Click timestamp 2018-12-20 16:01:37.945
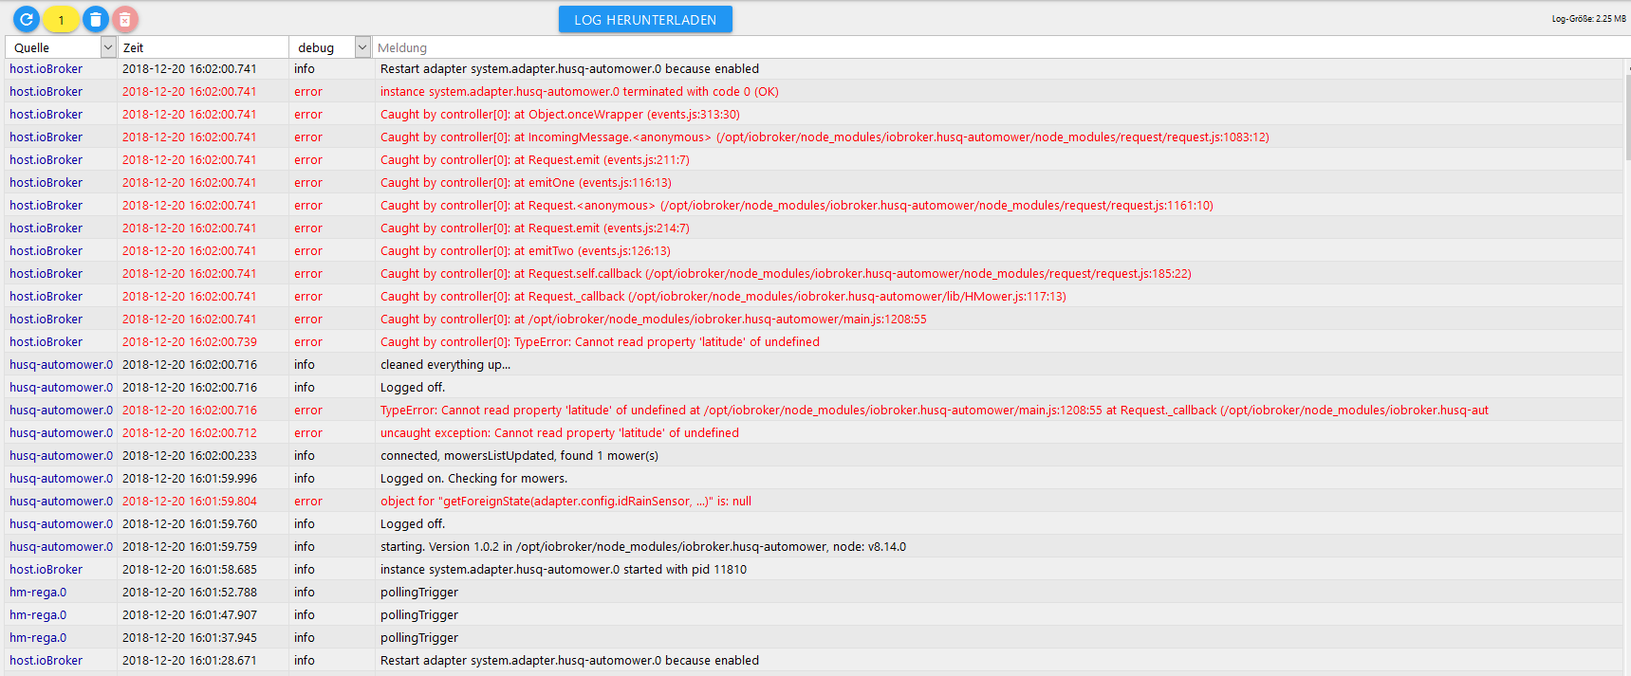 click(x=190, y=638)
